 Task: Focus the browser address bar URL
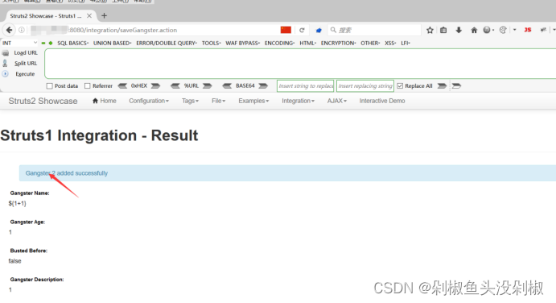[x=152, y=30]
